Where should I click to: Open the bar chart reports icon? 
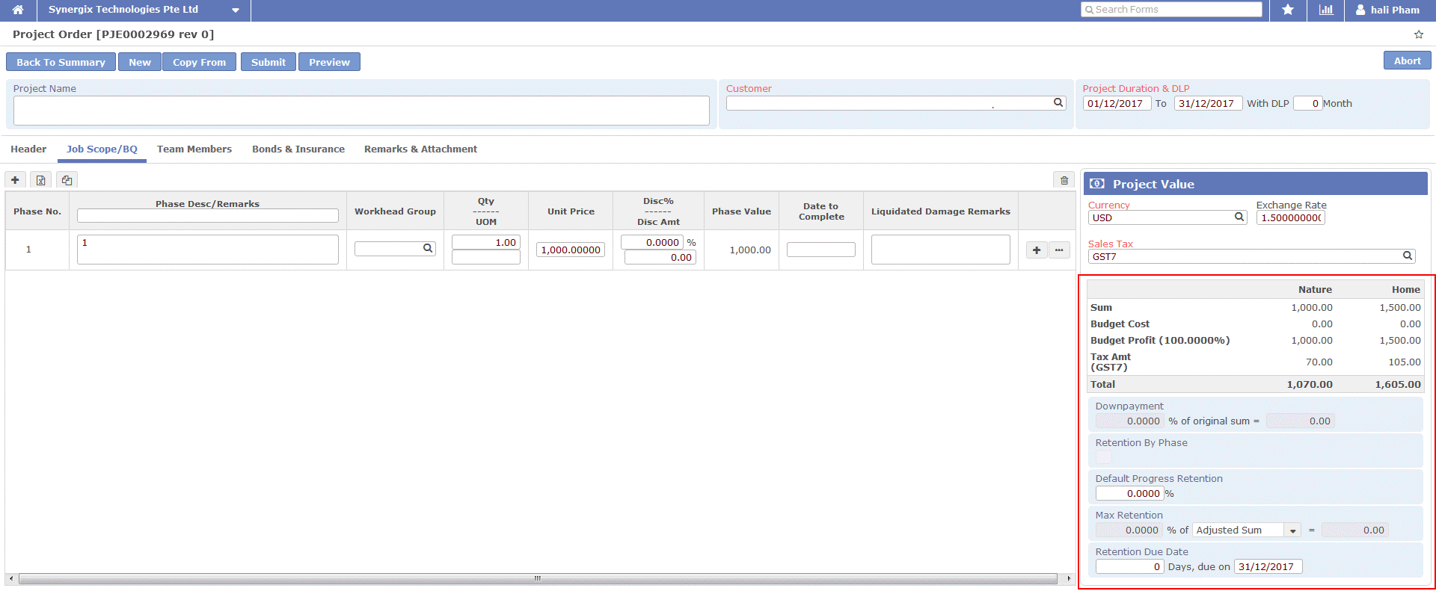click(1326, 10)
